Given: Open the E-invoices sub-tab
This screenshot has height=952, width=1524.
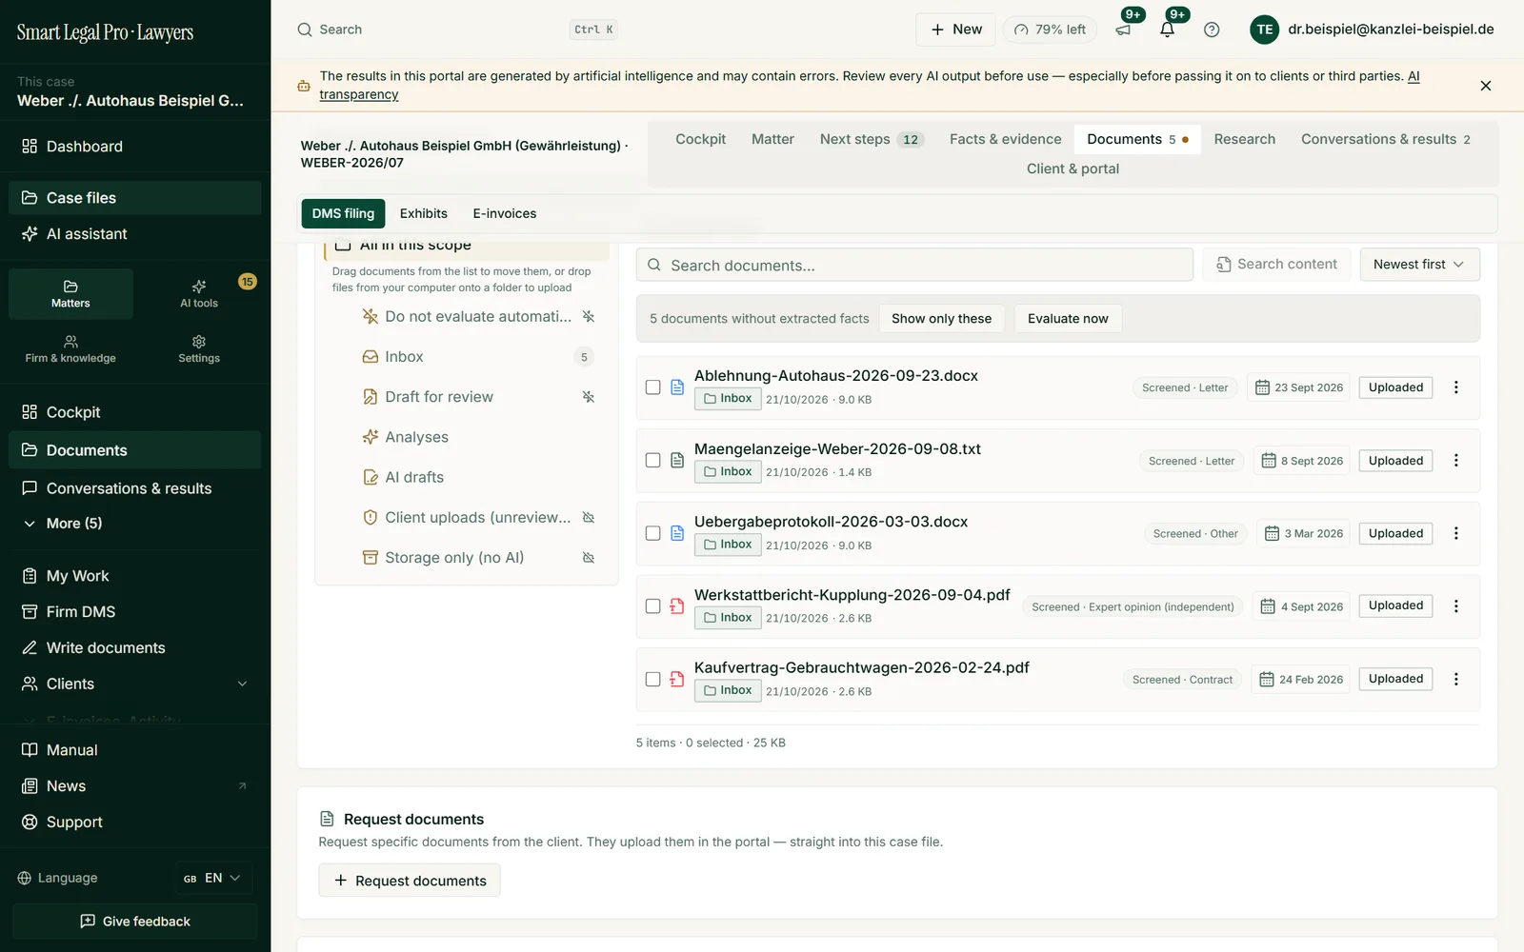Looking at the screenshot, I should pos(505,213).
